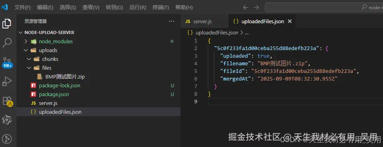Open BMP测试图片.zip in the file tree

point(65,77)
